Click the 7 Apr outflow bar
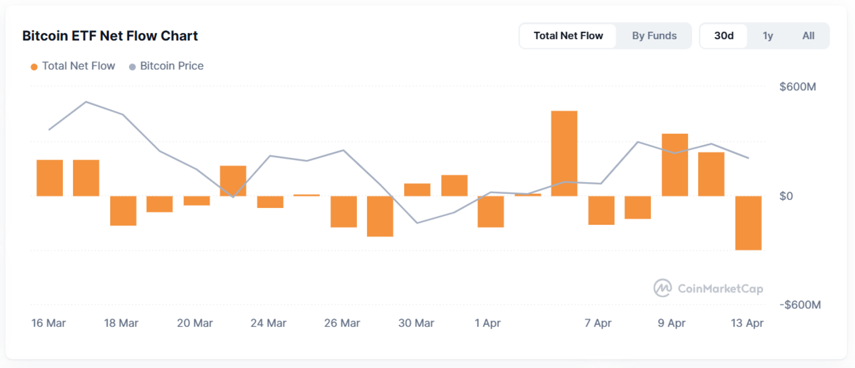855x368 pixels. click(x=601, y=210)
